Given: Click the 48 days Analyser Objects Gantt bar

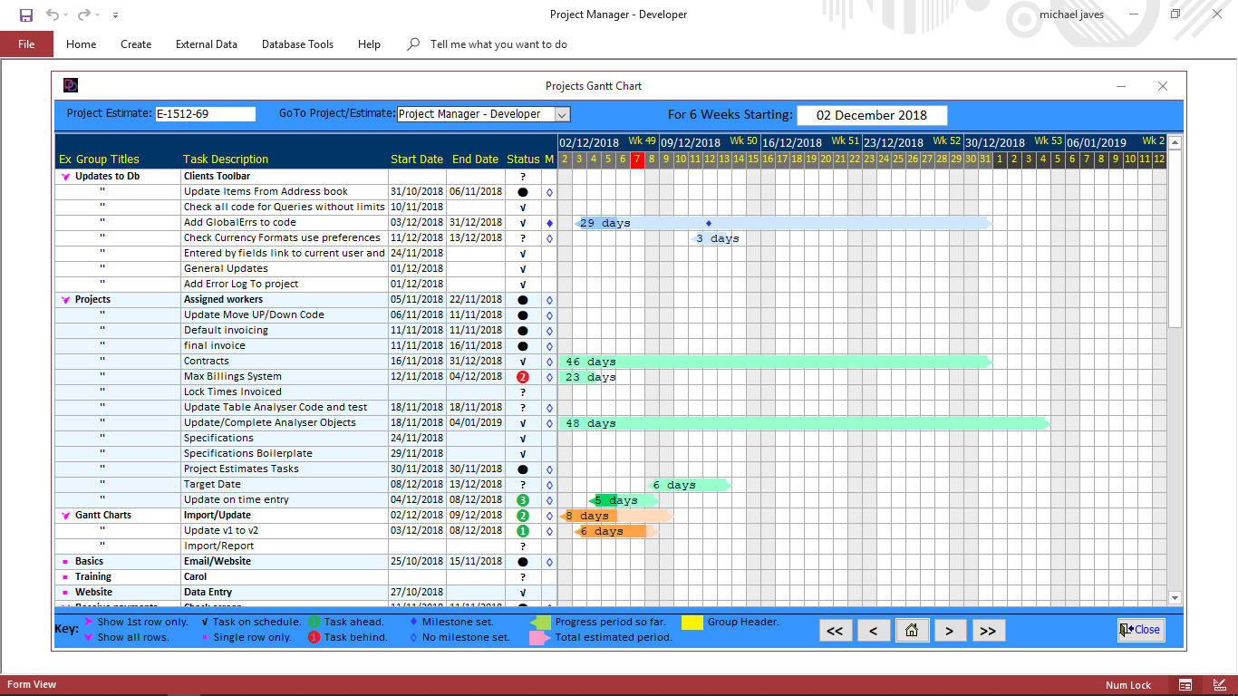Looking at the screenshot, I should tap(805, 423).
